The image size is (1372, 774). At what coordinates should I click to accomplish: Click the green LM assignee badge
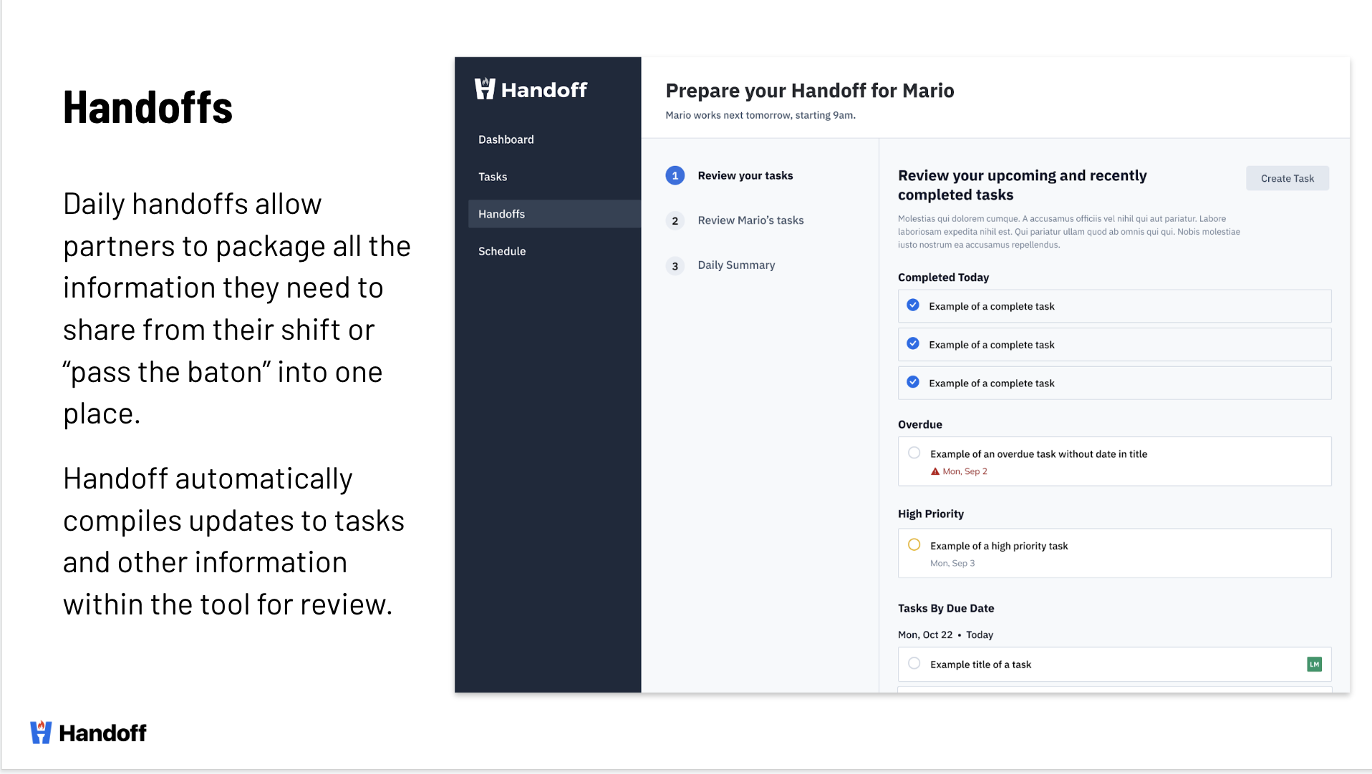click(x=1314, y=665)
